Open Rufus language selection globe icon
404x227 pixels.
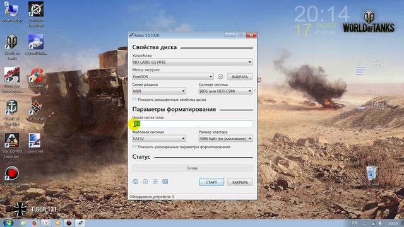(136, 182)
